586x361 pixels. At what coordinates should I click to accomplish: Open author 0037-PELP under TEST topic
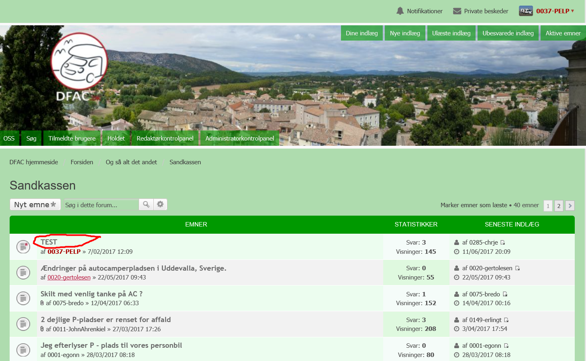pyautogui.click(x=64, y=252)
